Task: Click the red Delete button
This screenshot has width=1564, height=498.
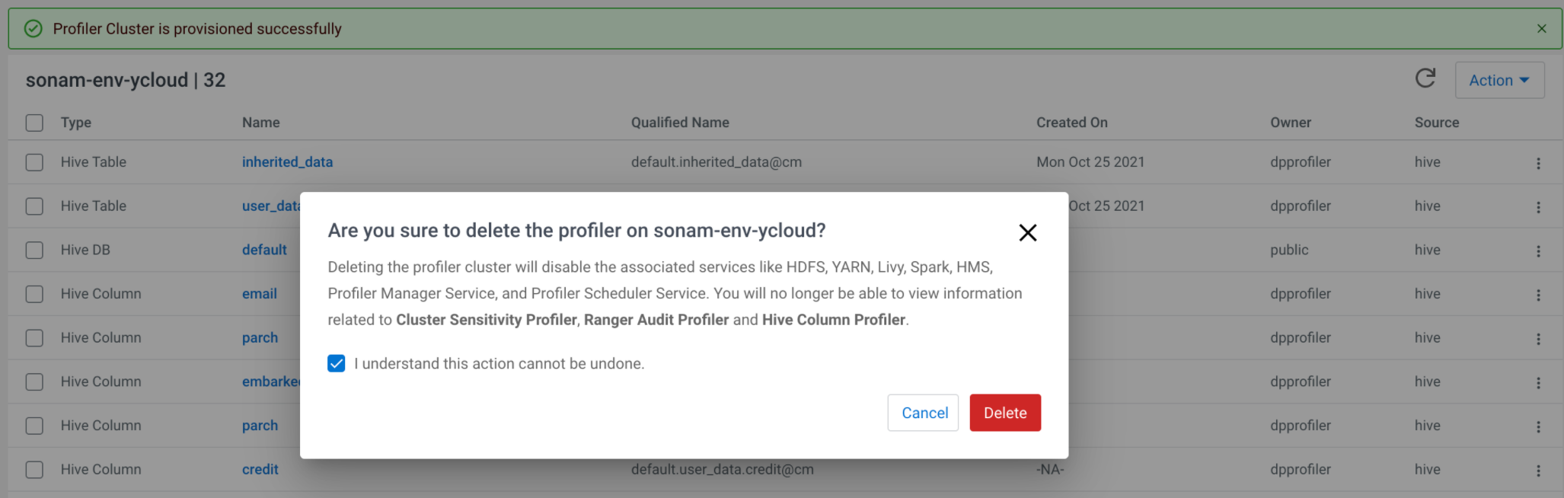Action: point(1004,413)
